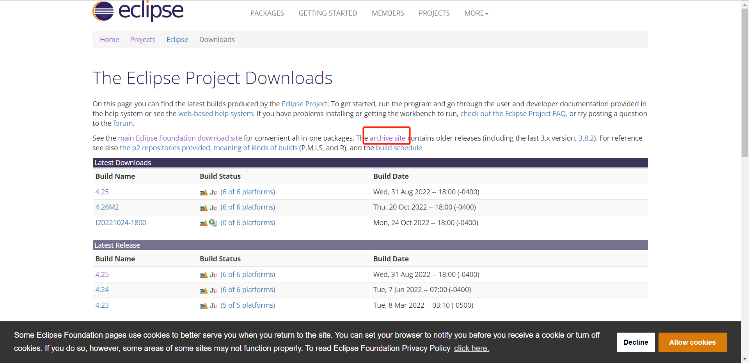Click 'The Eclipse Project Downloads' heading
The image size is (749, 363).
[x=212, y=78]
